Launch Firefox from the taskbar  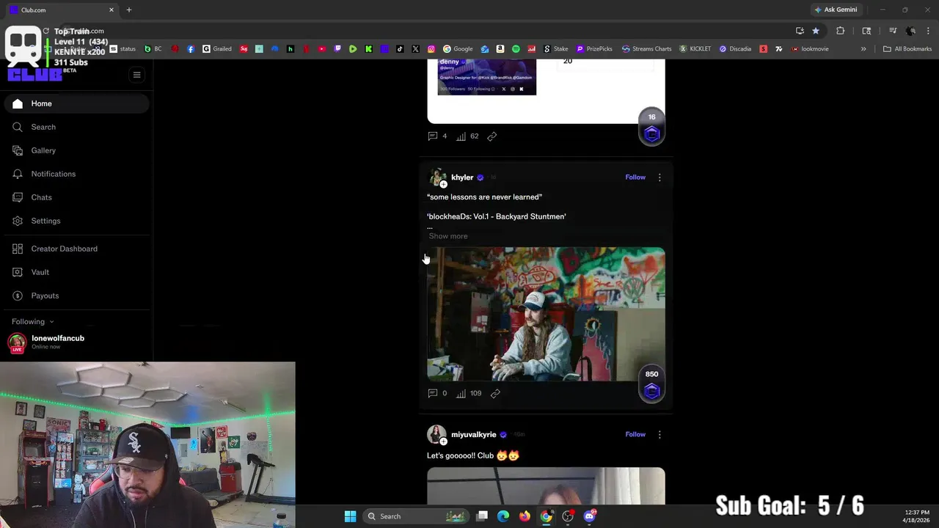525,516
